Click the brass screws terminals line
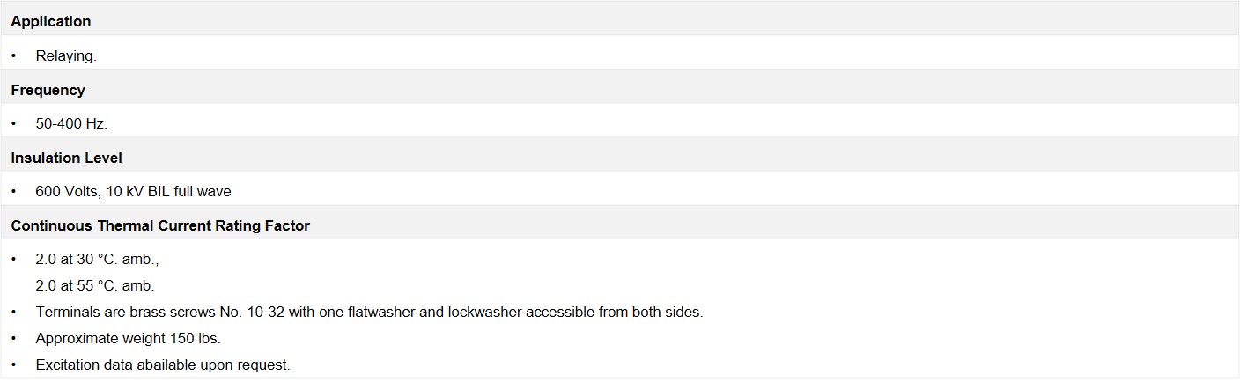Screen dimensions: 1240x383 point(369,313)
